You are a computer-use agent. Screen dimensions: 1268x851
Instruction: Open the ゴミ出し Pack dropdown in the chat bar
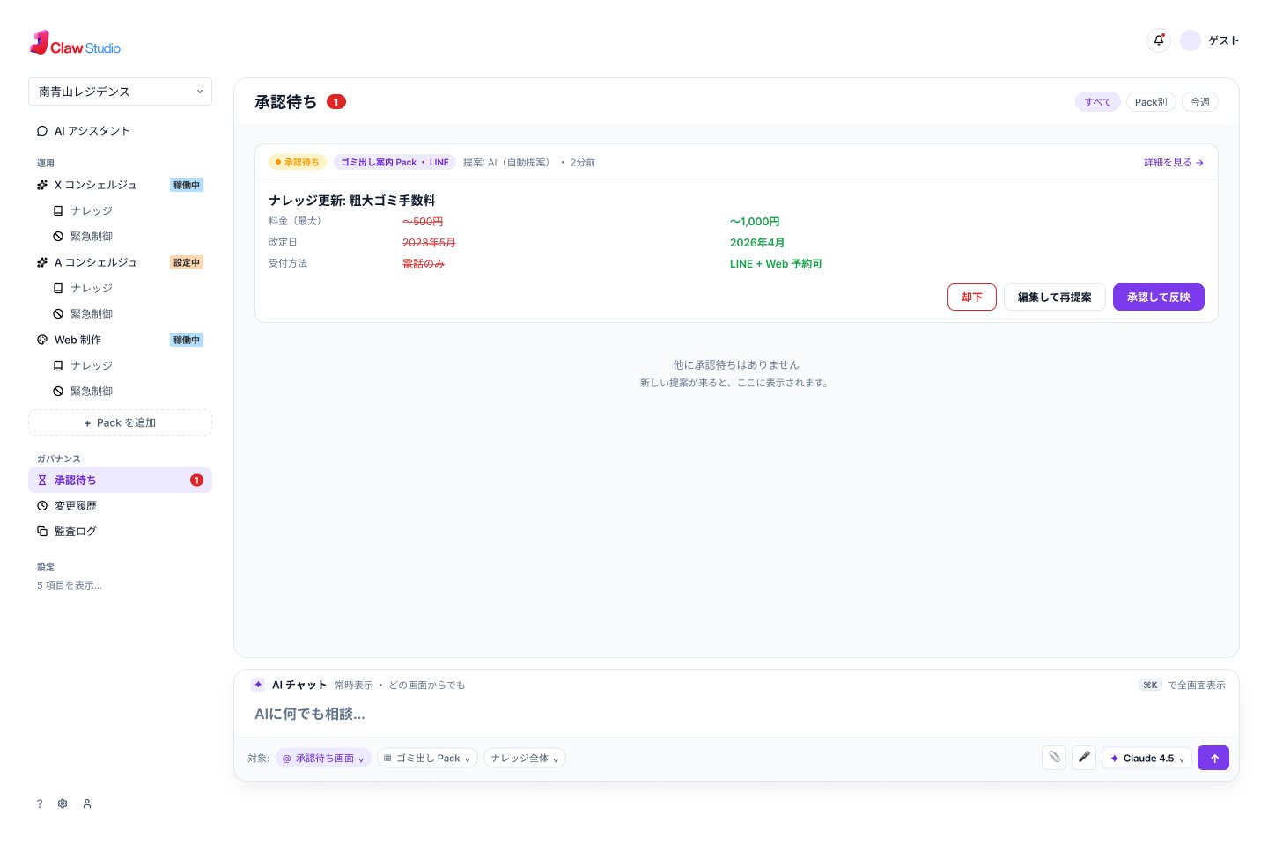click(x=427, y=759)
